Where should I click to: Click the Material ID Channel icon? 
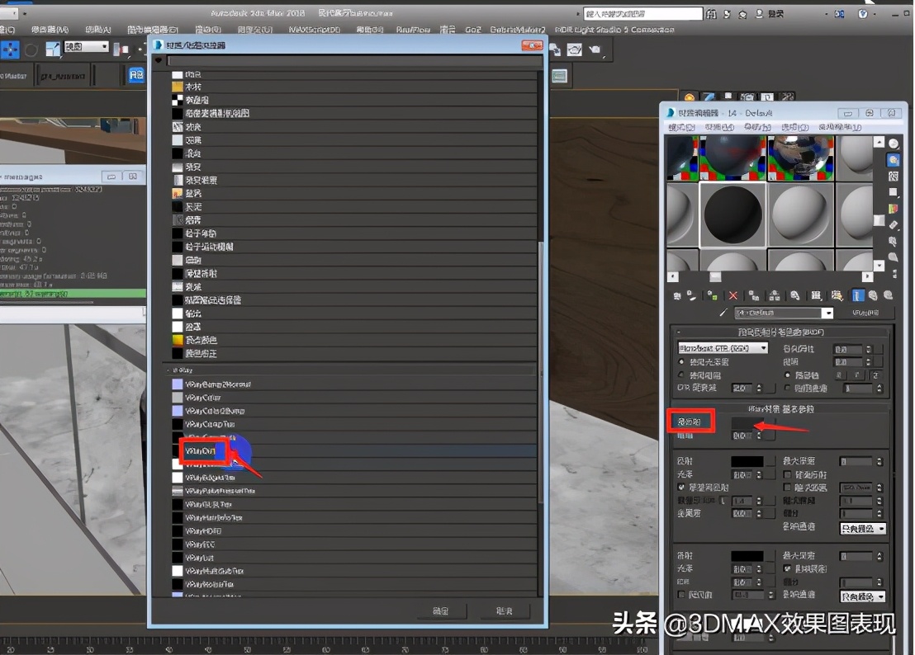816,295
